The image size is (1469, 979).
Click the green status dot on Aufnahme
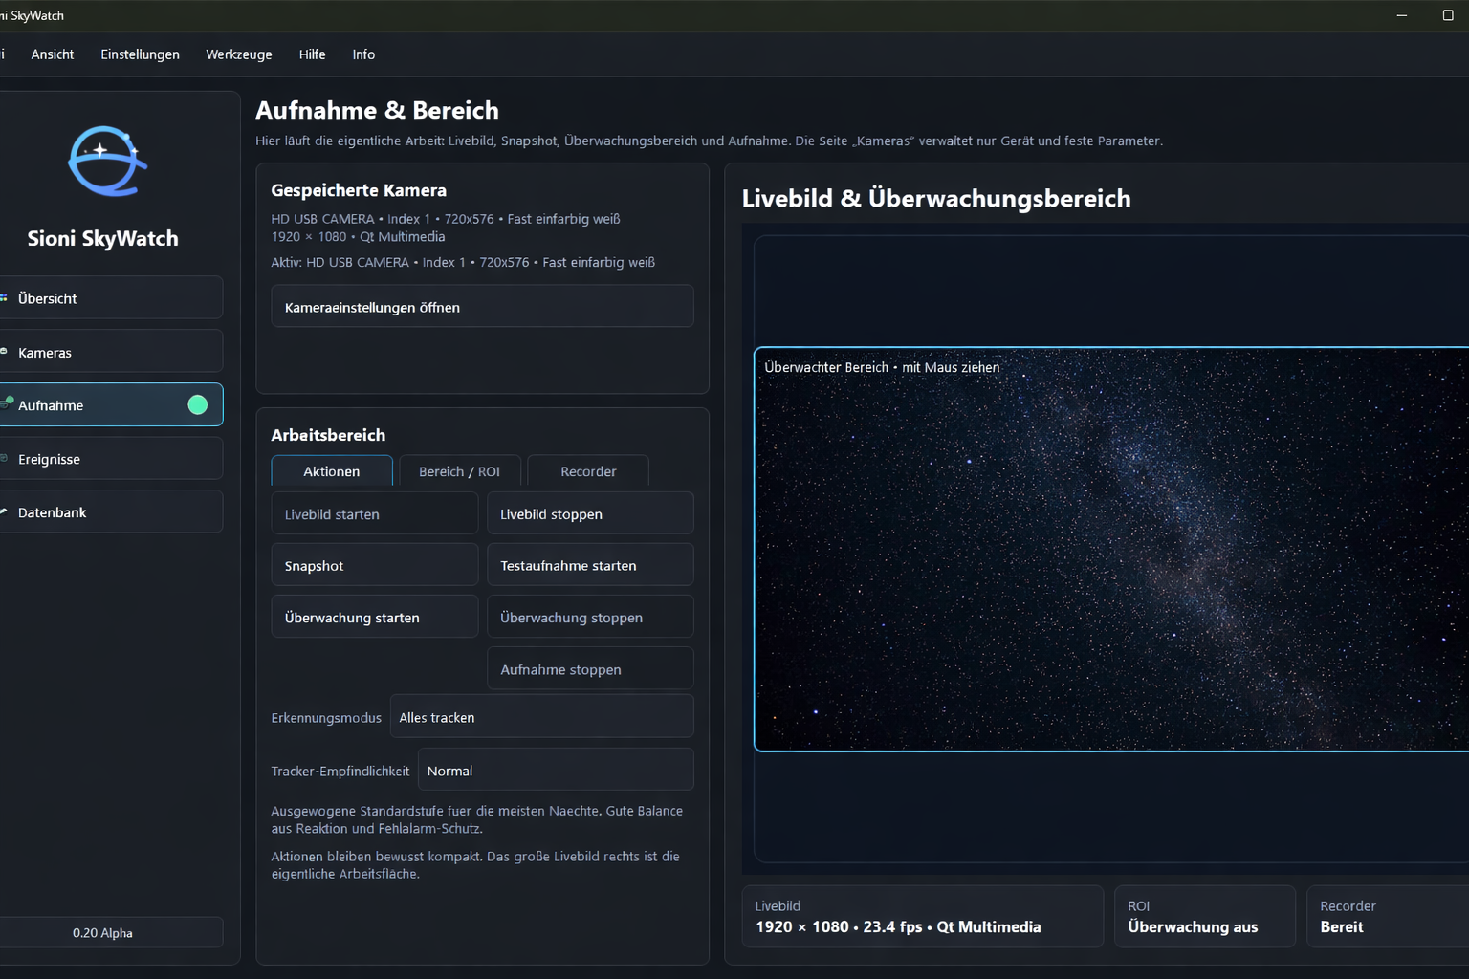click(x=198, y=405)
